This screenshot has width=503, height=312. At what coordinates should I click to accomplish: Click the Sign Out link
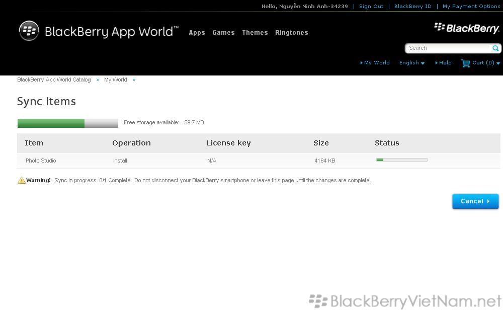[x=371, y=6]
